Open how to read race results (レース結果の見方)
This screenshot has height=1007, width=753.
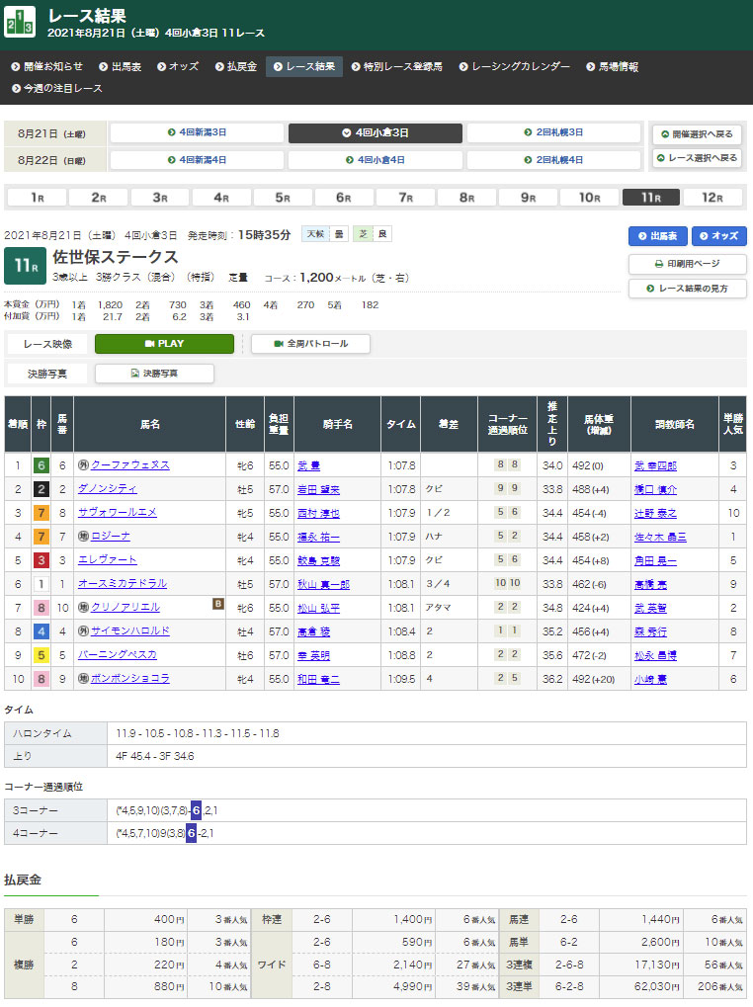[687, 289]
